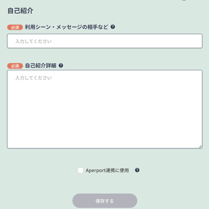Click the help icon beside 自己紹介詳細
This screenshot has height=209, width=209.
click(61, 66)
